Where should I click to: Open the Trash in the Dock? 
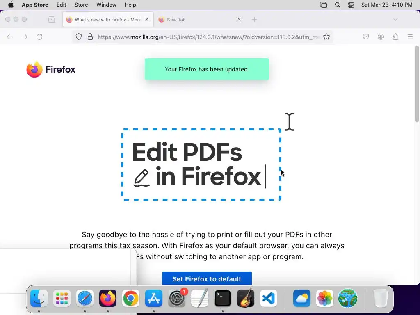click(x=381, y=298)
